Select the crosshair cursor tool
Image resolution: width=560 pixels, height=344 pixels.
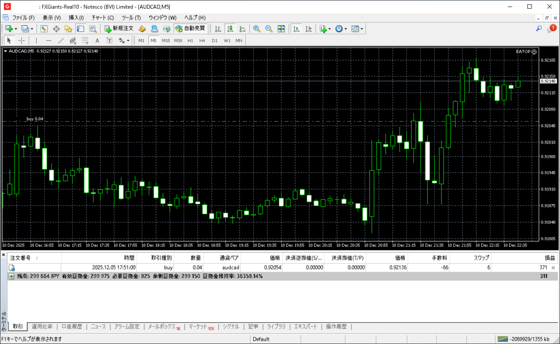coord(21,40)
